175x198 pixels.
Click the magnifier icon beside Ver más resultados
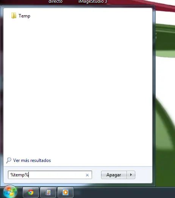[9, 160]
